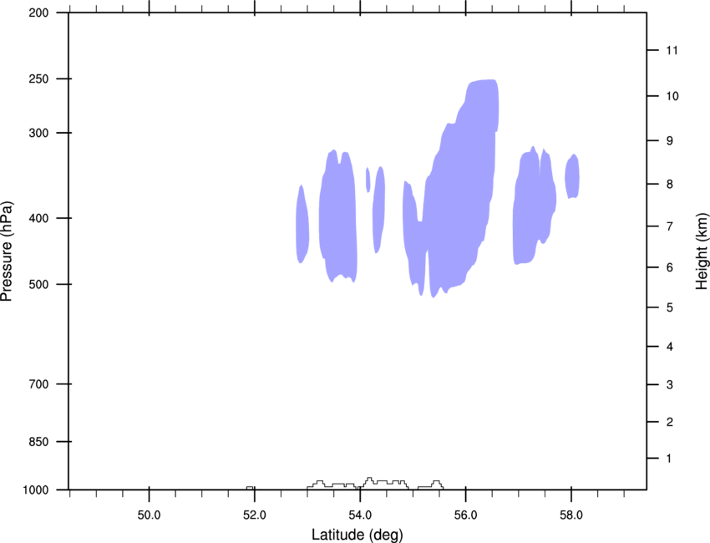Click the 4 km height label
This screenshot has height=543, width=710.
pyautogui.click(x=669, y=347)
